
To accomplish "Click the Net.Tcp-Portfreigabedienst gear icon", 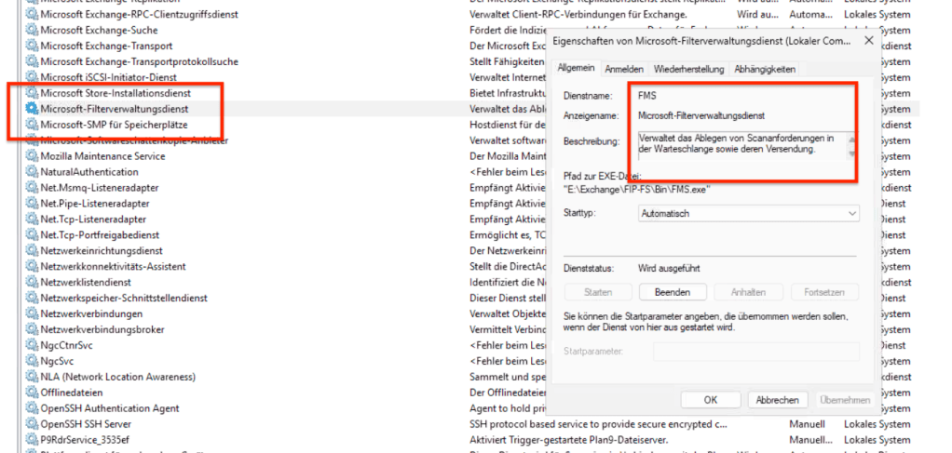I will (x=33, y=235).
